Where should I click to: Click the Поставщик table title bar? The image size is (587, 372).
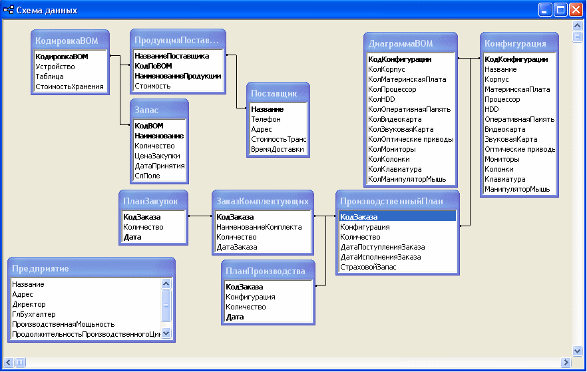278,93
